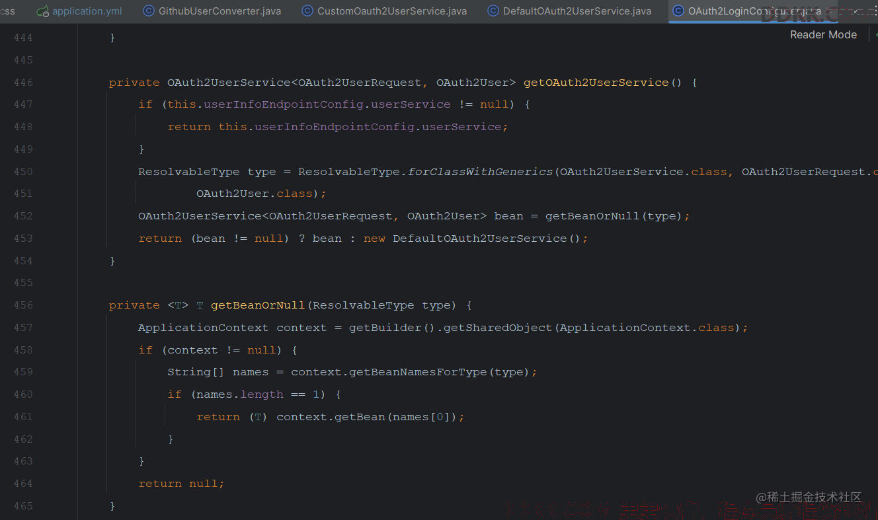The image size is (878, 520).
Task: Click the GithubUserConverter.java class icon
Action: tap(149, 11)
